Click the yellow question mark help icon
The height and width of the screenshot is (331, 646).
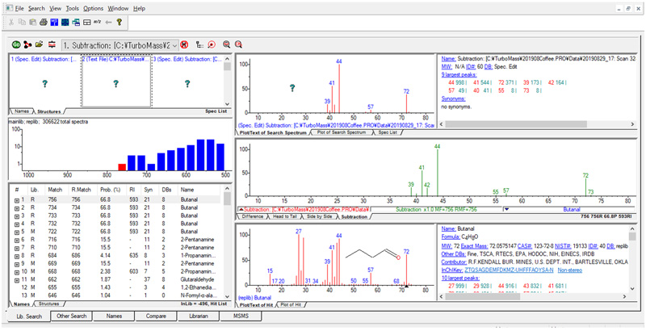point(119,23)
